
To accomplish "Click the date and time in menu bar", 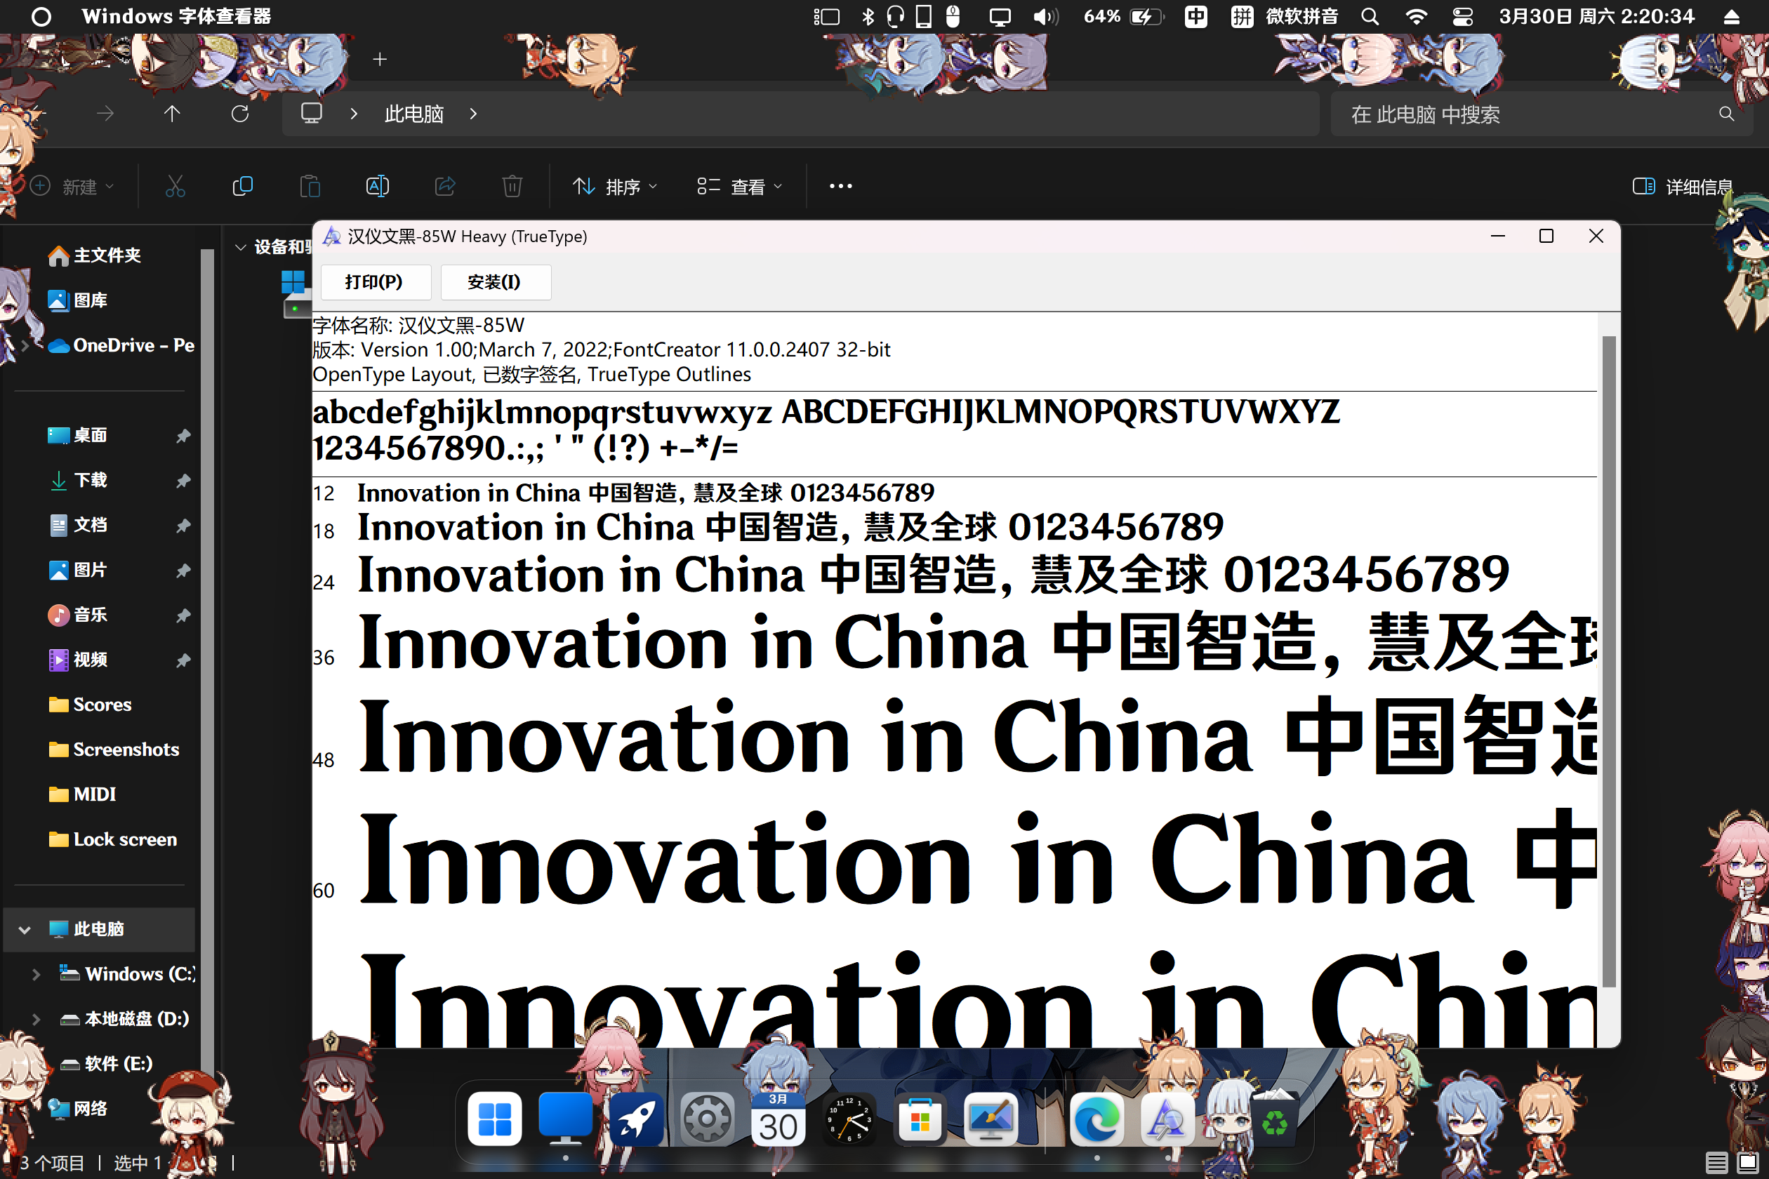I will [x=1597, y=17].
